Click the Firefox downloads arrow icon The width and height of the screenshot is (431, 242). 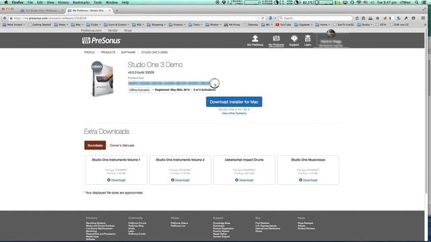point(271,18)
